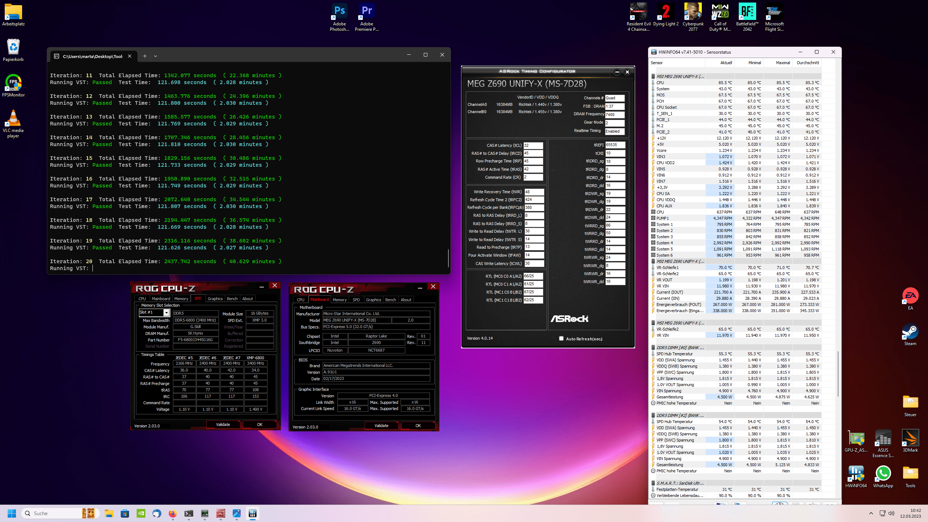928x522 pixels.
Task: Toggle the Auto Refresh(sec) checkbox
Action: tap(561, 339)
